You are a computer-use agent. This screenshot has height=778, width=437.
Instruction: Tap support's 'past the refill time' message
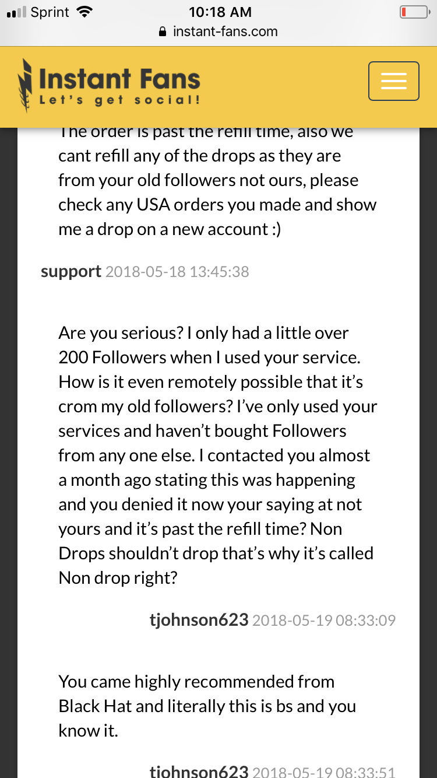(x=217, y=180)
